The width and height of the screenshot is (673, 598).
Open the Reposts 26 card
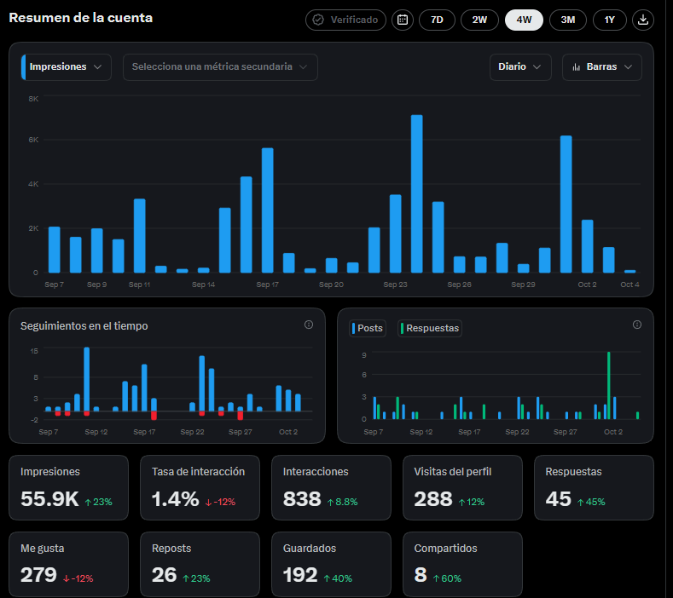click(x=200, y=564)
